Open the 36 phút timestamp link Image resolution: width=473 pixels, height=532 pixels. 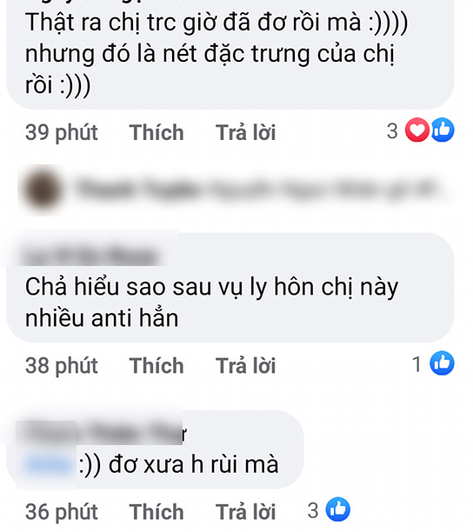(x=62, y=512)
